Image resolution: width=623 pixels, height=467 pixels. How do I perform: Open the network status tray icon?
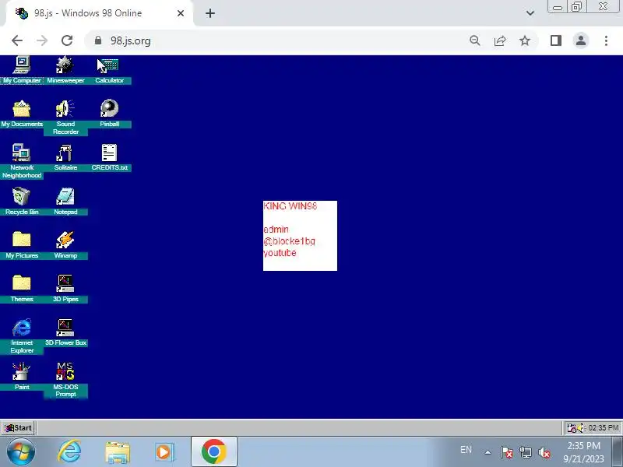(525, 452)
